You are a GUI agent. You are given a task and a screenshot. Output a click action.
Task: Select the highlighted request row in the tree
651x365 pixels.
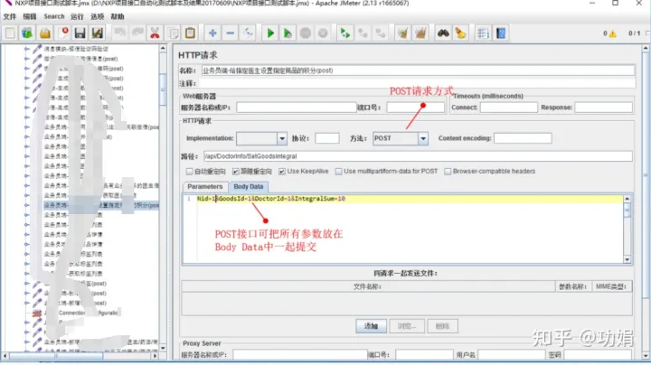(101, 205)
